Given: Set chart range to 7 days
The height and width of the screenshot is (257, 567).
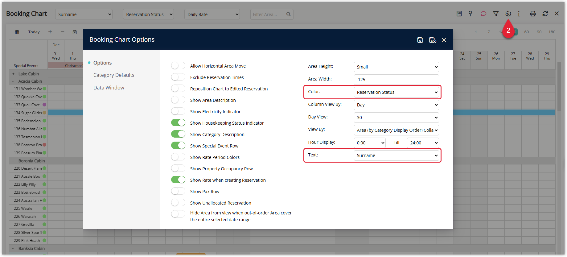Looking at the screenshot, I should pyautogui.click(x=489, y=32).
